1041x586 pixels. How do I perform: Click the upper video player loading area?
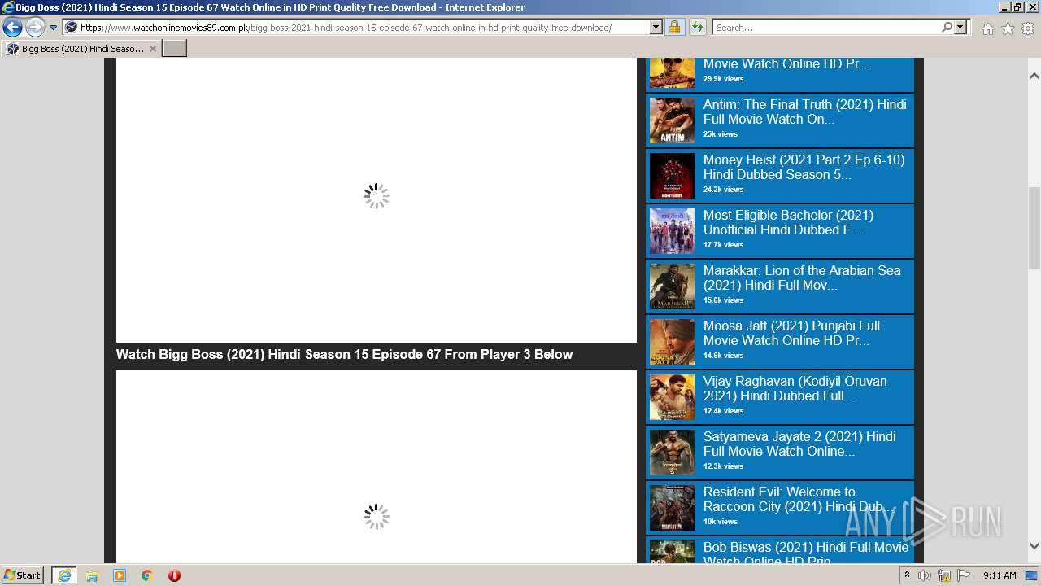377,199
